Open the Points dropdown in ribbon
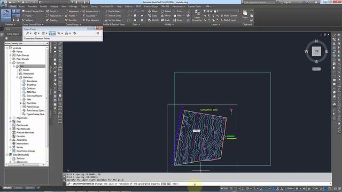Image resolution: width=342 pixels, height=192 pixels. (x=28, y=15)
